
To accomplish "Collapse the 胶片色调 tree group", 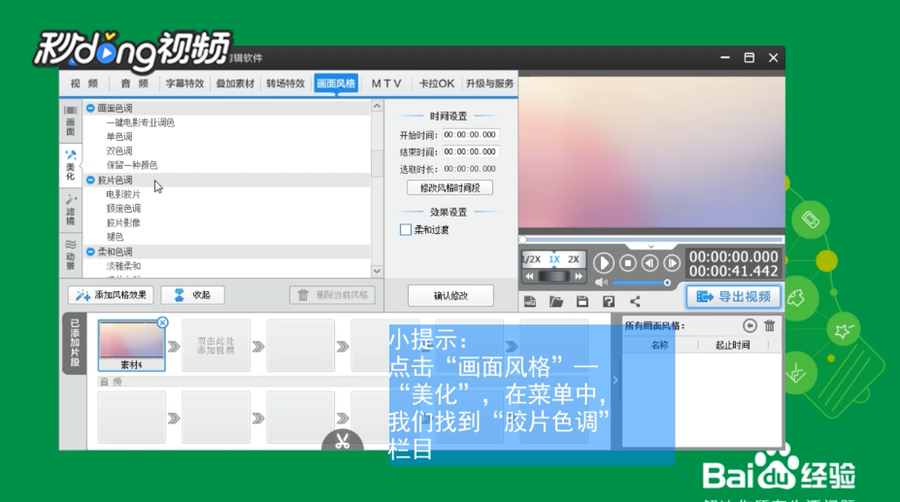I will point(90,180).
